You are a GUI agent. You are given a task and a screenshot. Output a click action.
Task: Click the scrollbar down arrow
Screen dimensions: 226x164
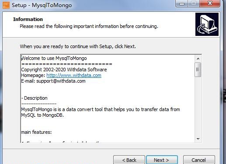[198, 139]
